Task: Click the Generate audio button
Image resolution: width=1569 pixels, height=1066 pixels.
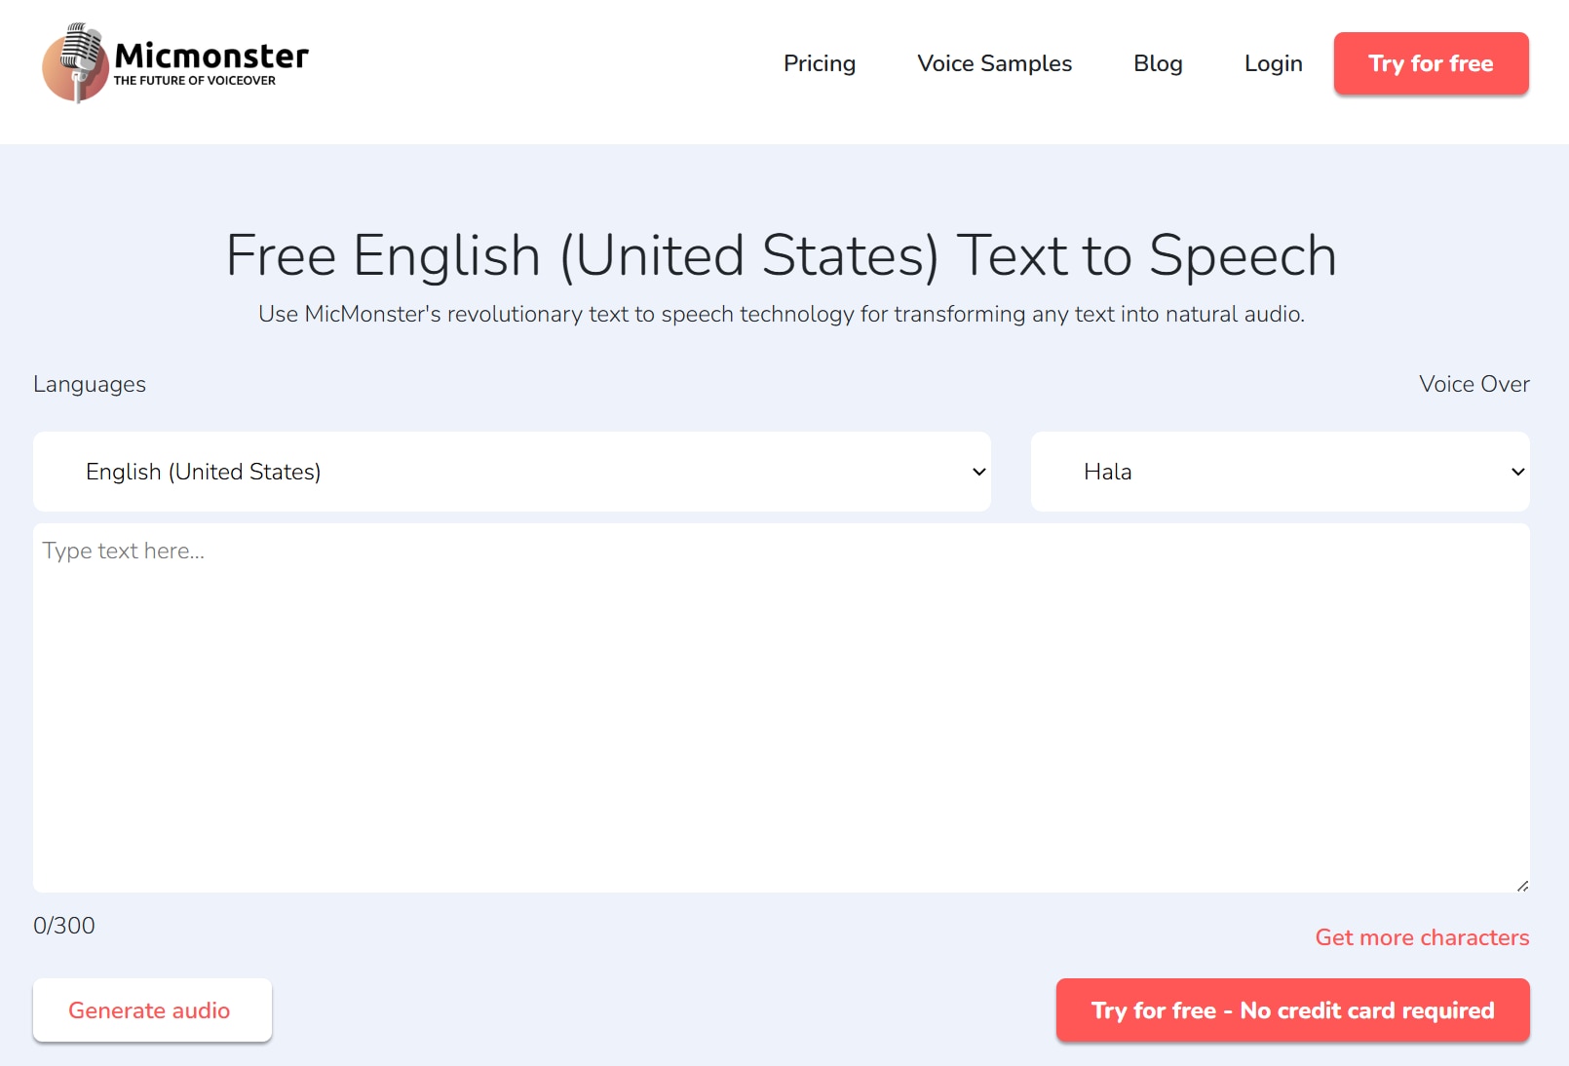Action: (x=152, y=1009)
